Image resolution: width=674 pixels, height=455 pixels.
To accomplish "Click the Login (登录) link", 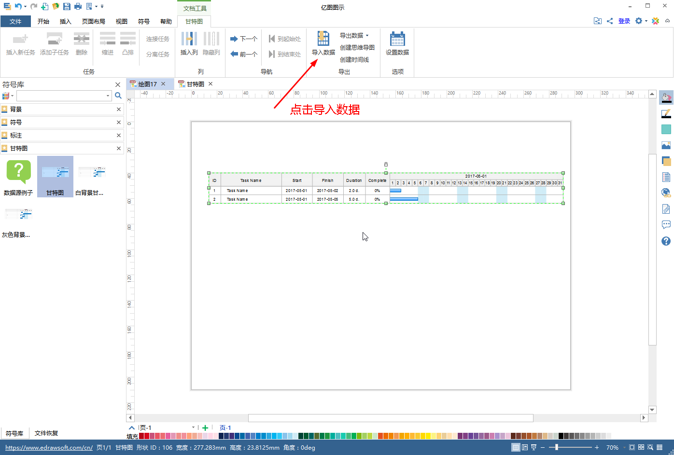I will tap(624, 21).
